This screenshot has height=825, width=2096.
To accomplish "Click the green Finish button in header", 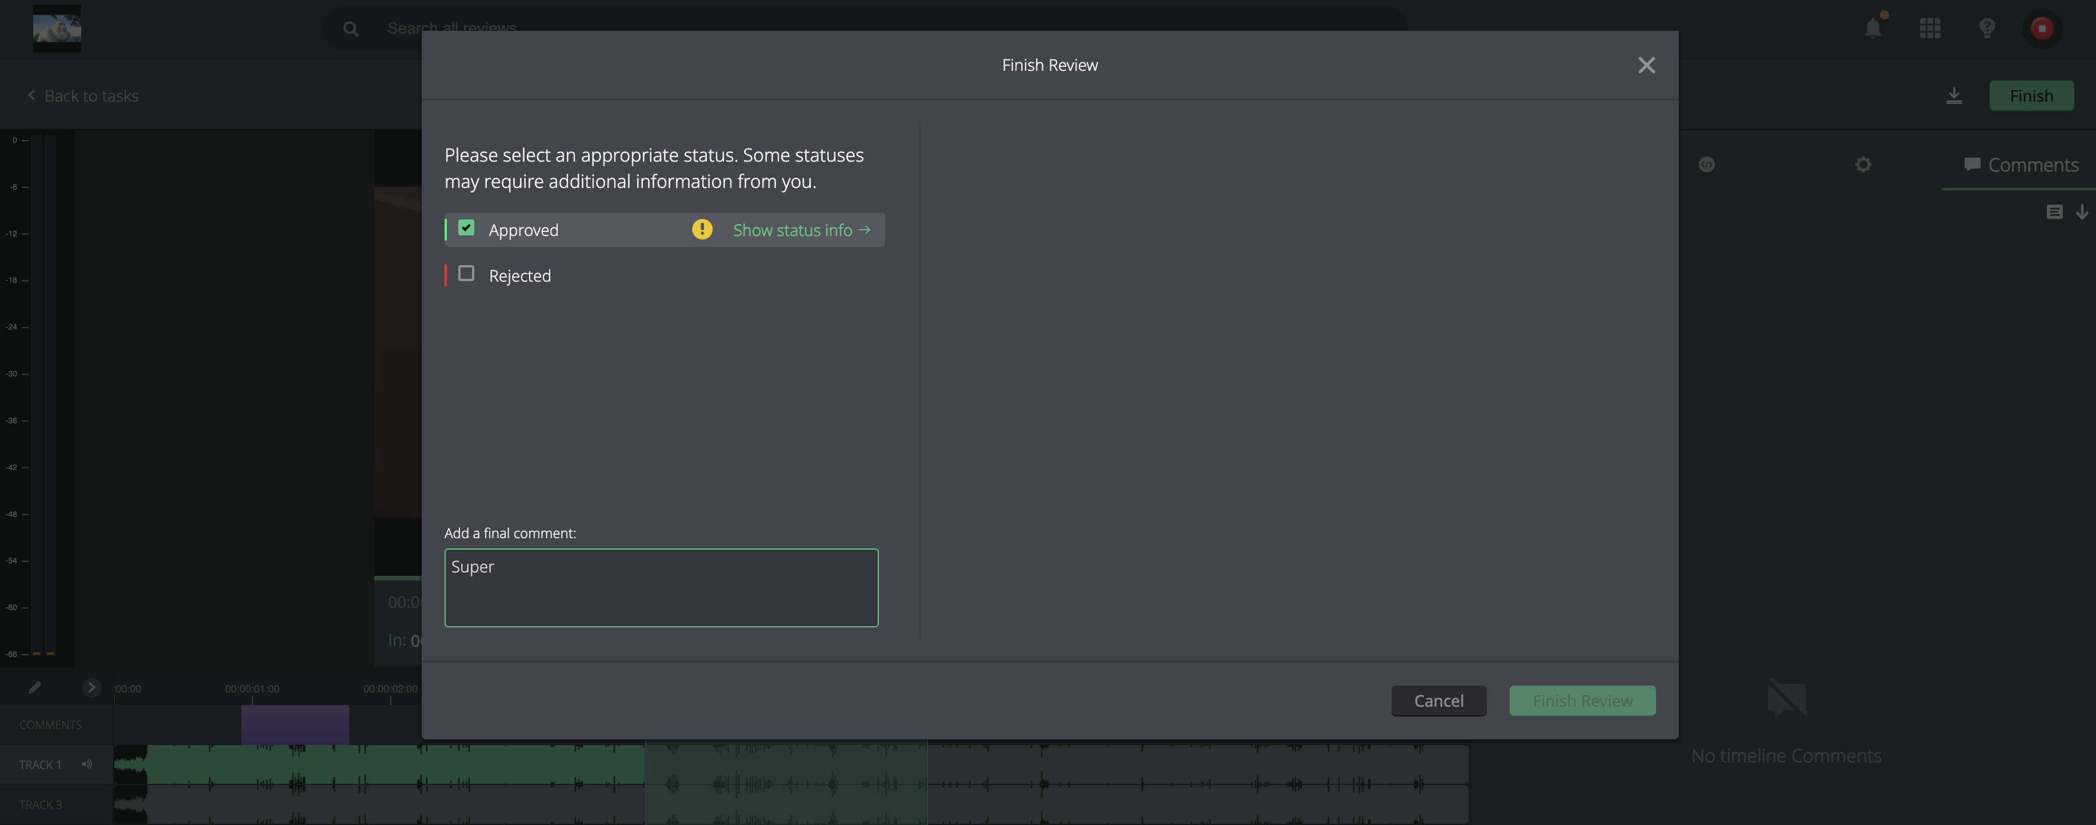I will point(2031,96).
